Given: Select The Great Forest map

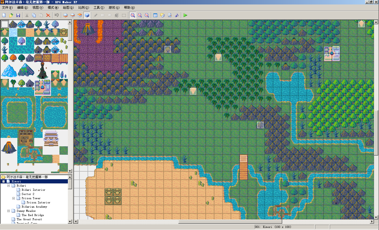Looking at the screenshot, I should pyautogui.click(x=29, y=219).
